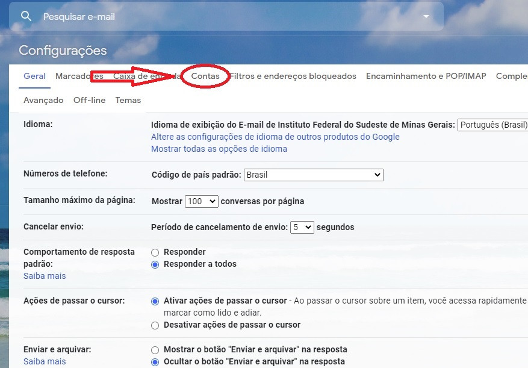Image resolution: width=528 pixels, height=368 pixels.
Task: Select the Responder a todos option
Action: 155,264
